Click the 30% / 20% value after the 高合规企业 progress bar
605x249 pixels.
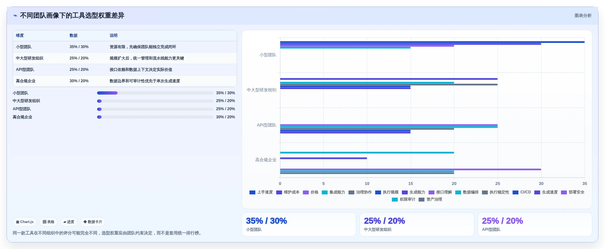(225, 117)
